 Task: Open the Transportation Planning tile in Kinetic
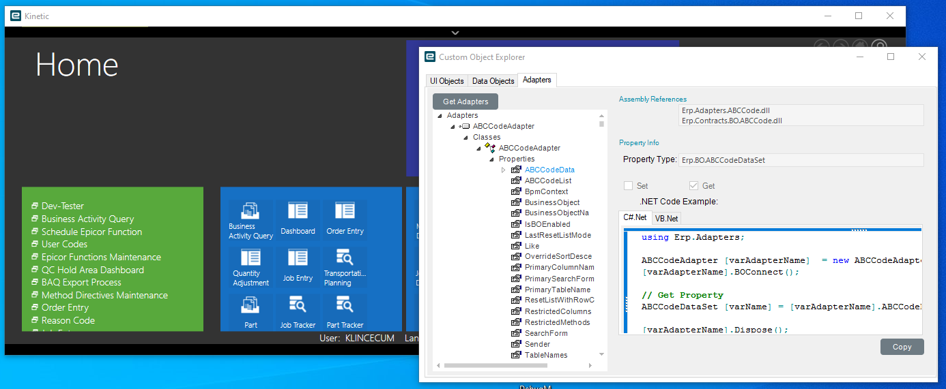(x=345, y=267)
